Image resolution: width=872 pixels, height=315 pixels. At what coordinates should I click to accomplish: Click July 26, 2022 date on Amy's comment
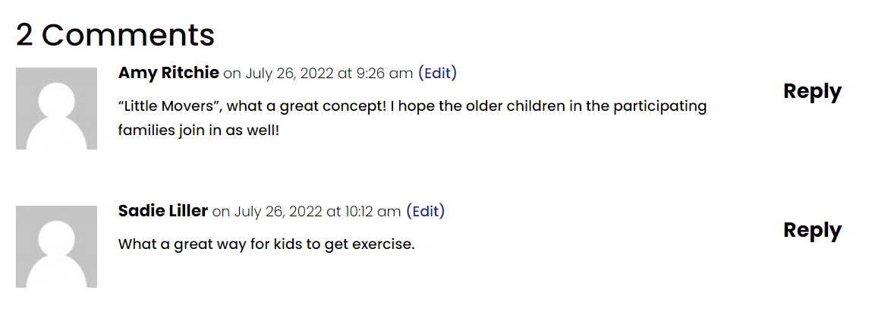tap(289, 74)
